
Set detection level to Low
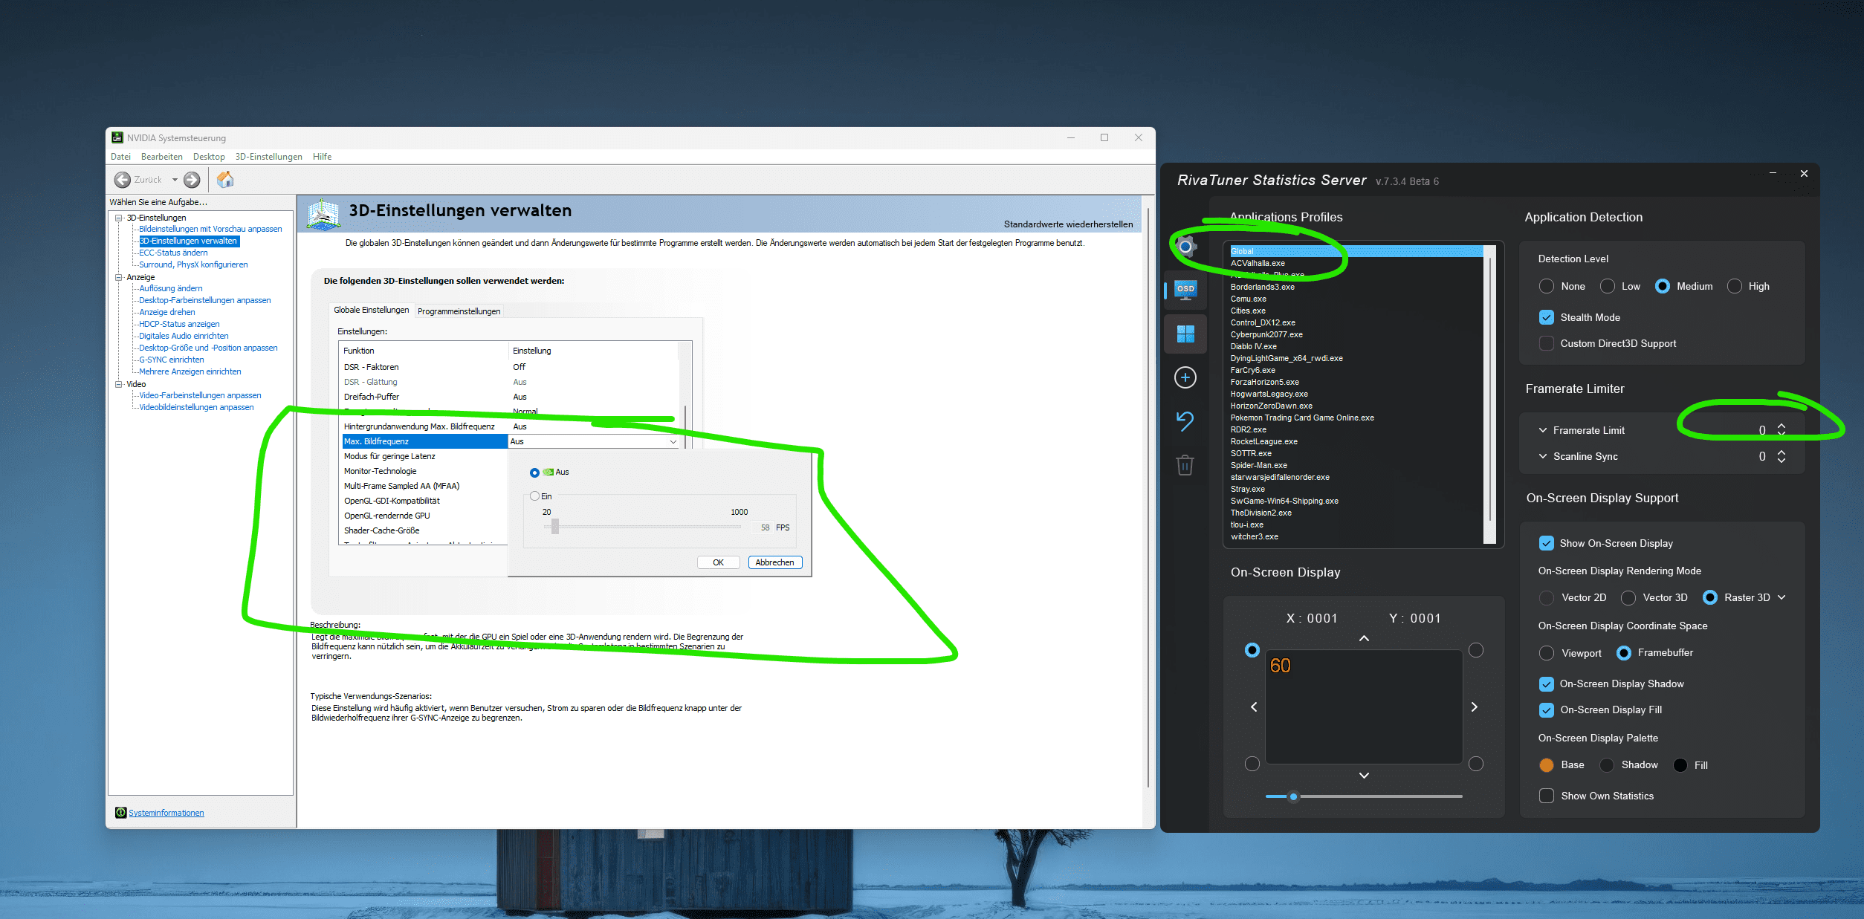(1608, 286)
